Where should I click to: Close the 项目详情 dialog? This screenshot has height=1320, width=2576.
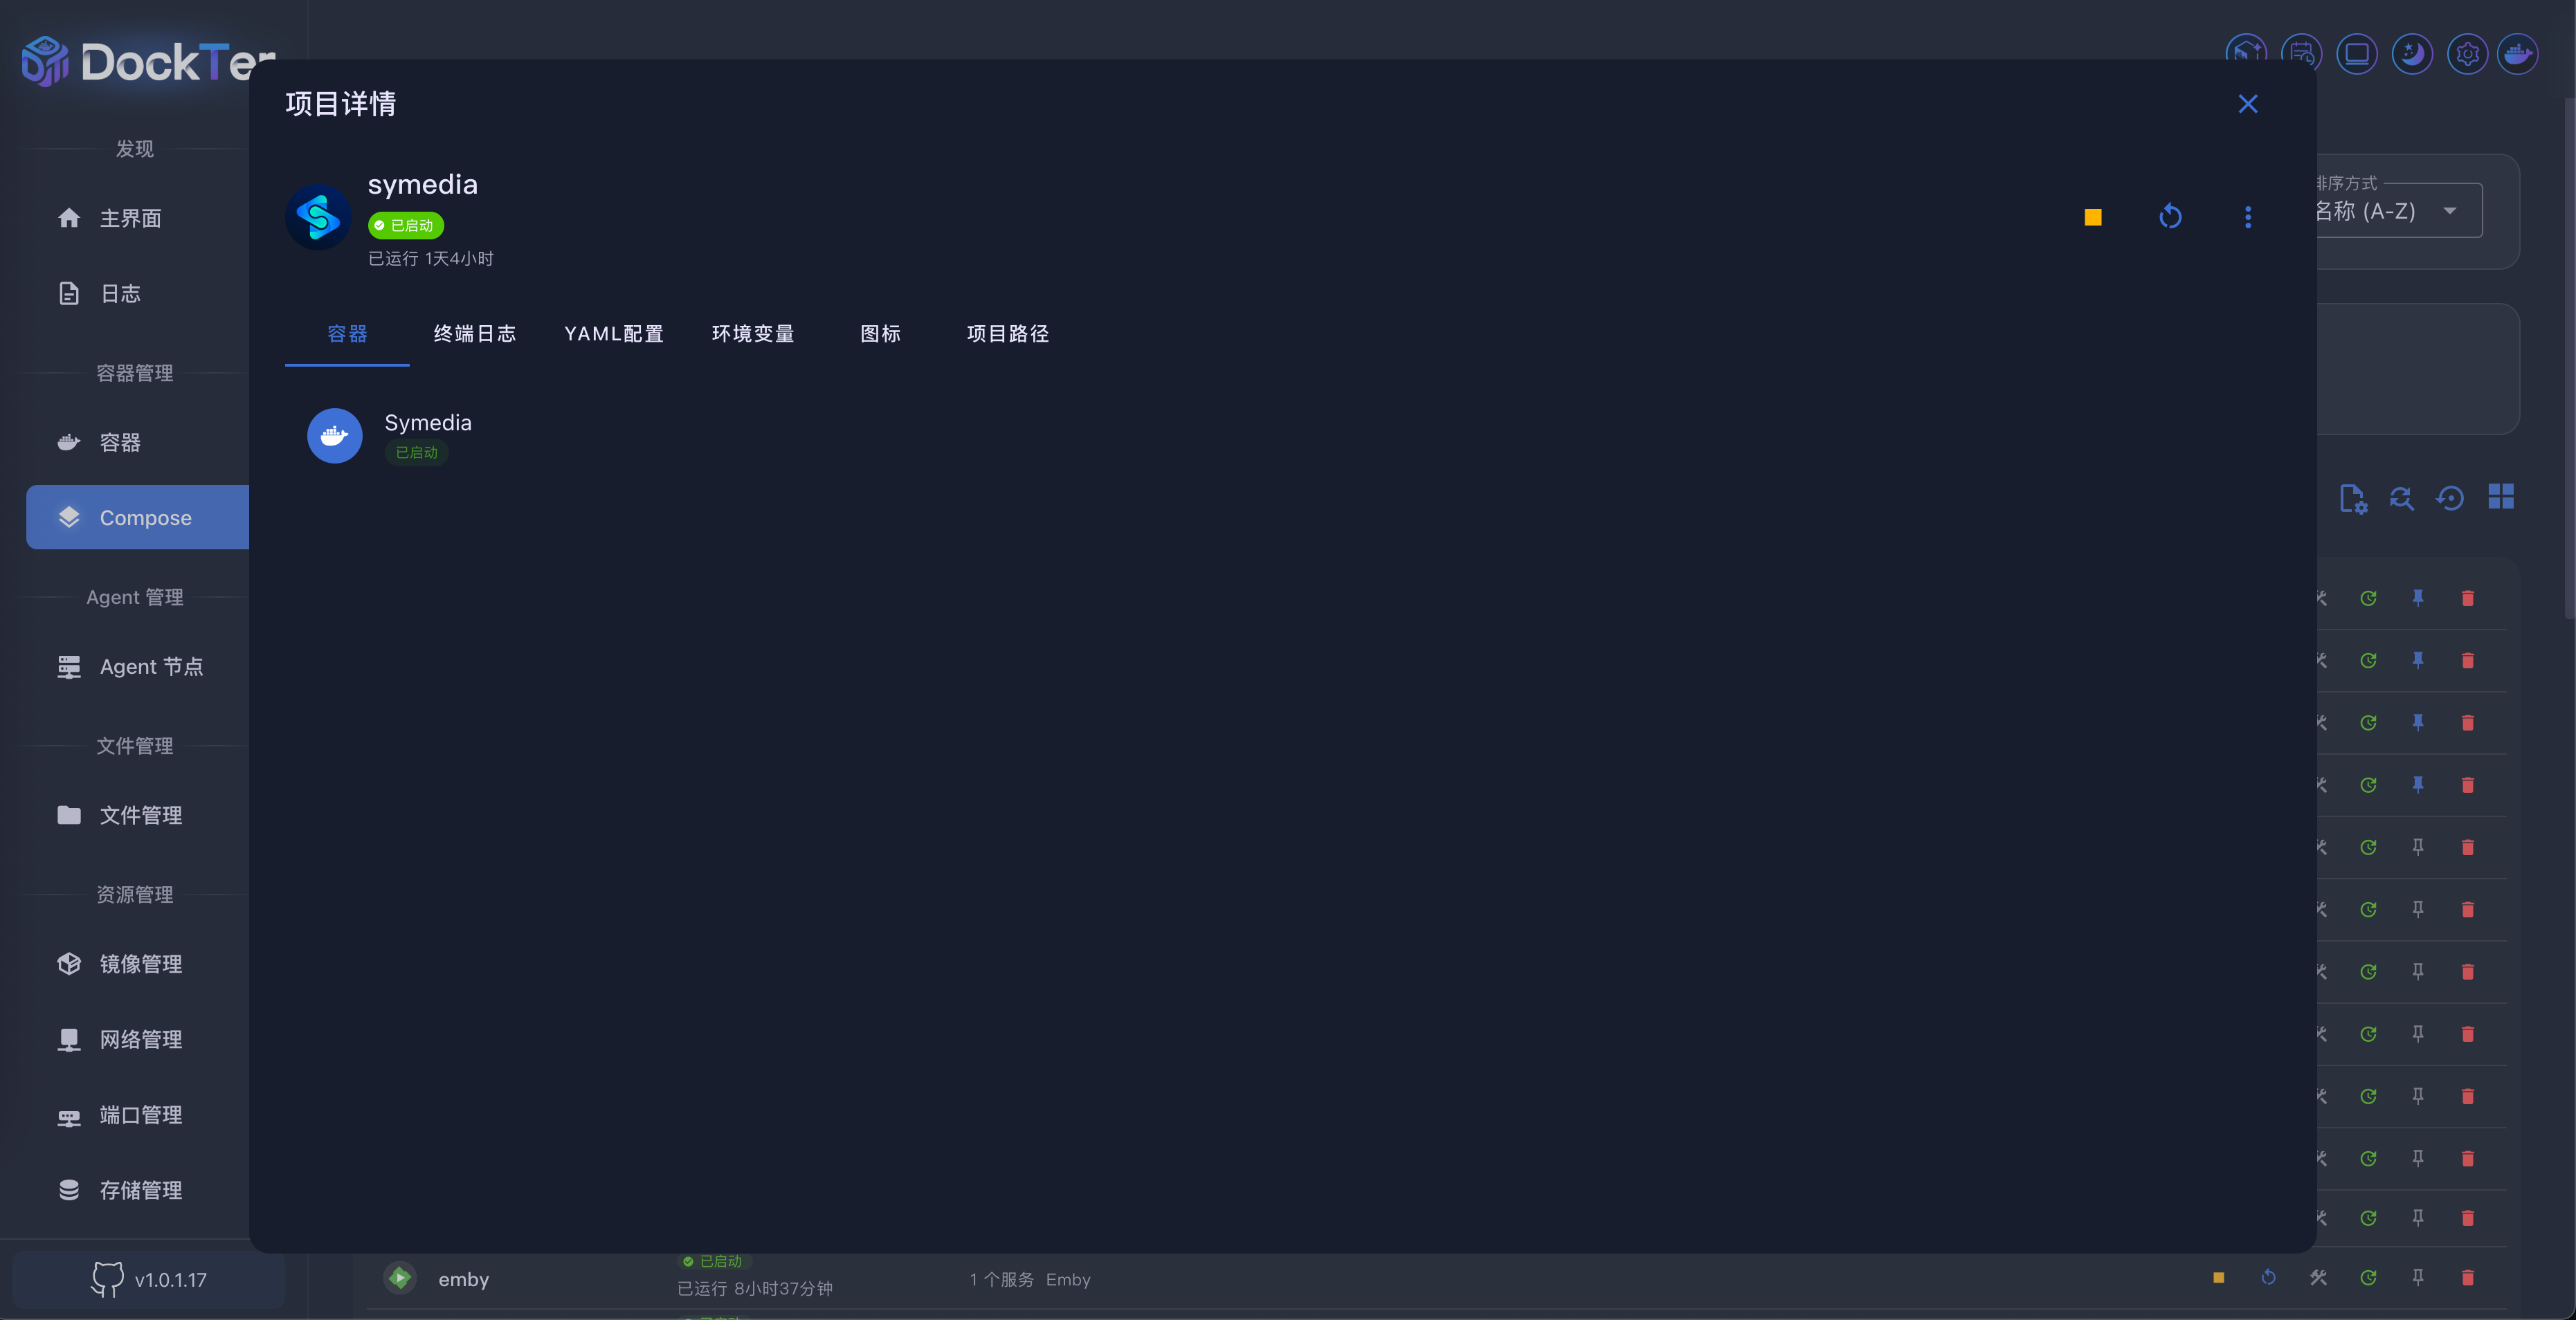click(2247, 104)
